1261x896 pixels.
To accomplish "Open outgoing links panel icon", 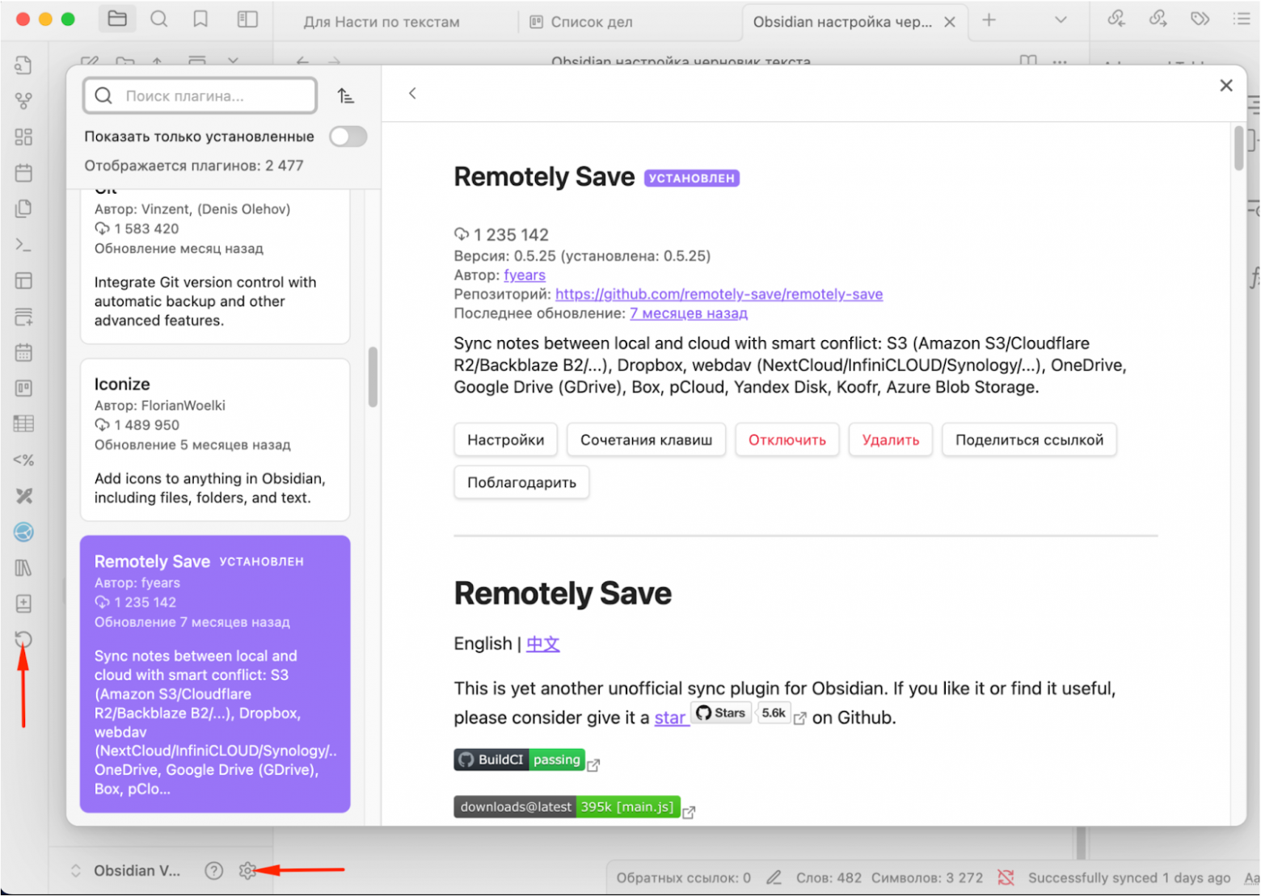I will [1158, 19].
